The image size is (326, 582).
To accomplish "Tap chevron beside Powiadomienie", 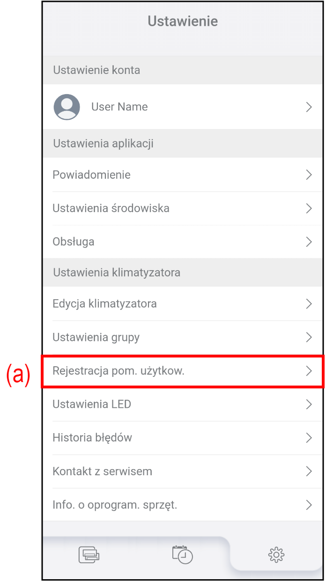I will point(309,175).
